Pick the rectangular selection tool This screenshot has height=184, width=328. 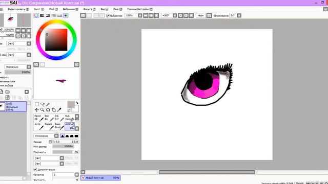(x=37, y=104)
